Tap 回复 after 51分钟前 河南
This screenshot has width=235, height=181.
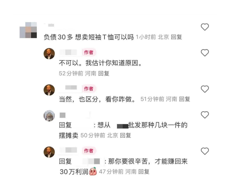tap(184, 99)
